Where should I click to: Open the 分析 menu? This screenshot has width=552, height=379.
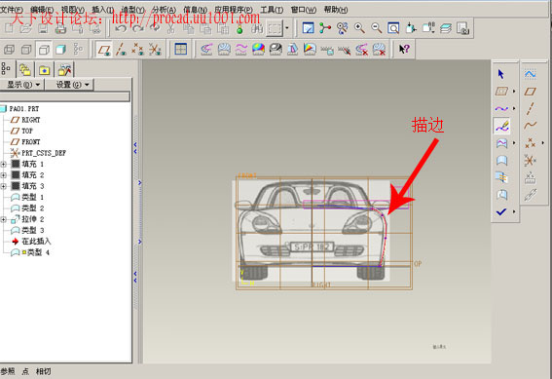(165, 10)
